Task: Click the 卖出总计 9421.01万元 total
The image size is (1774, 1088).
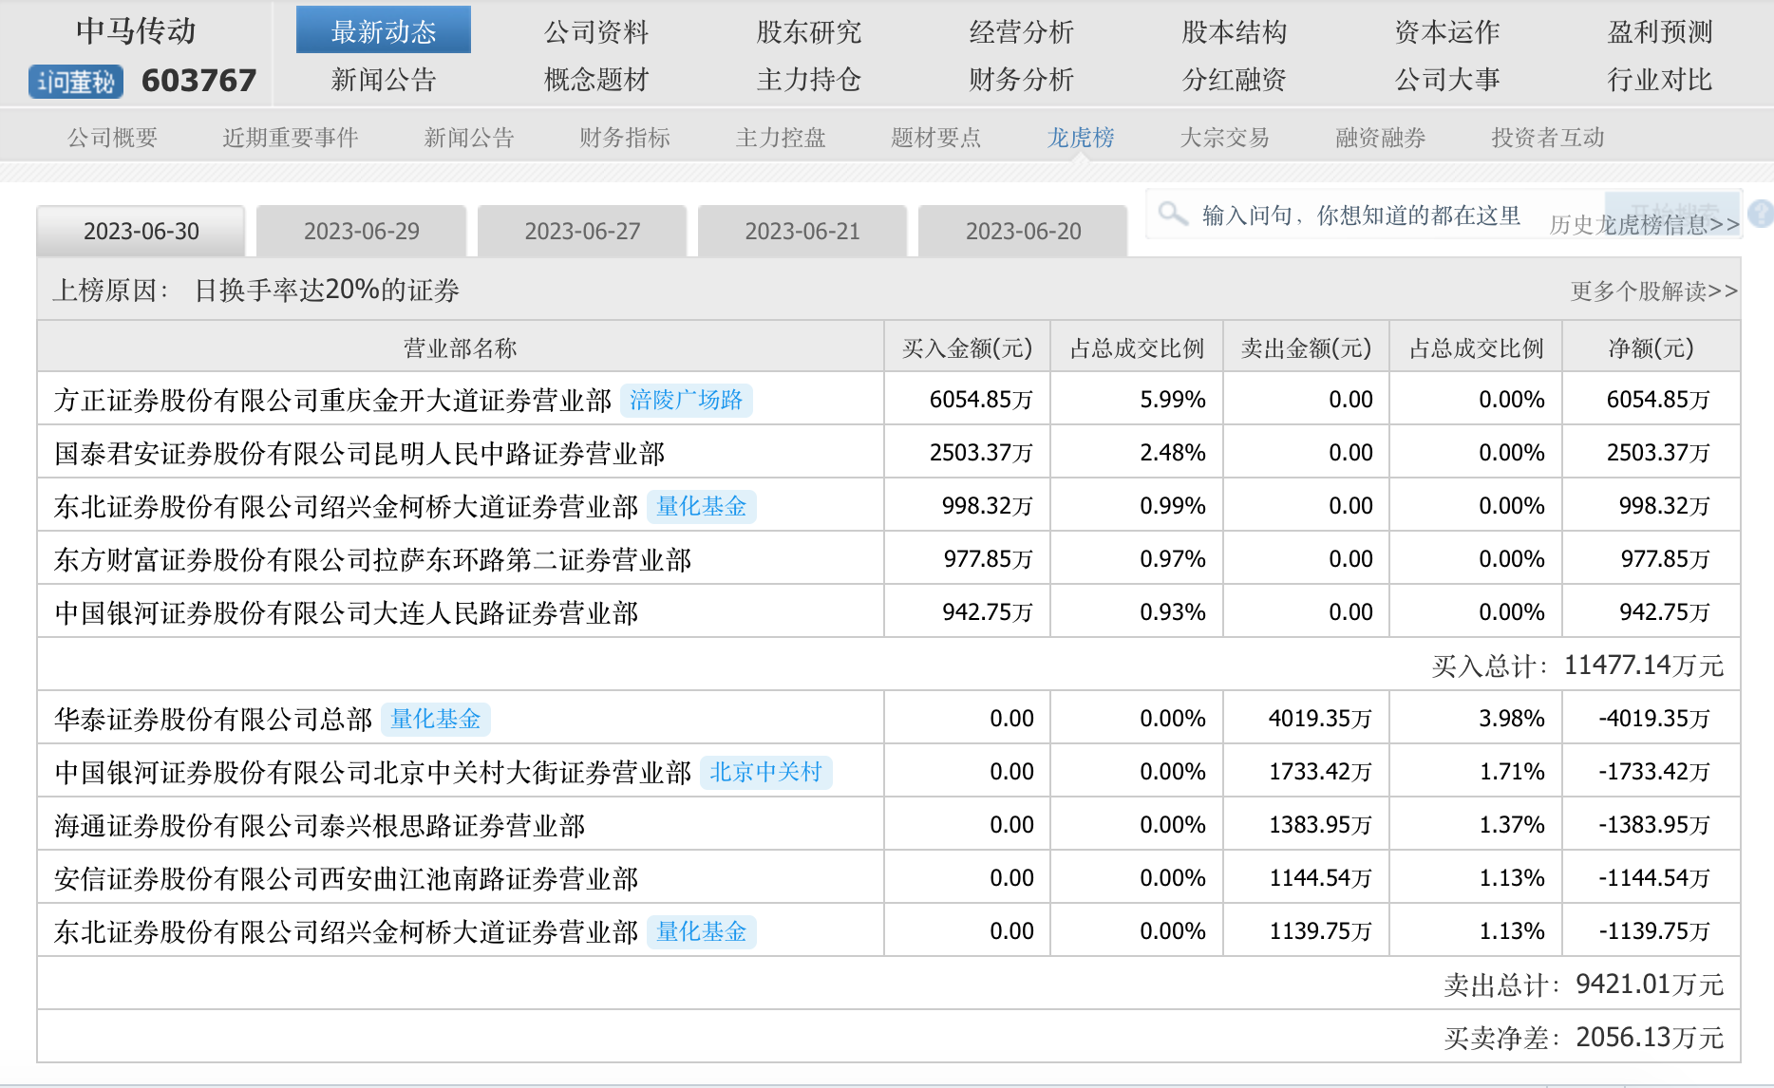Action: [x=1584, y=984]
